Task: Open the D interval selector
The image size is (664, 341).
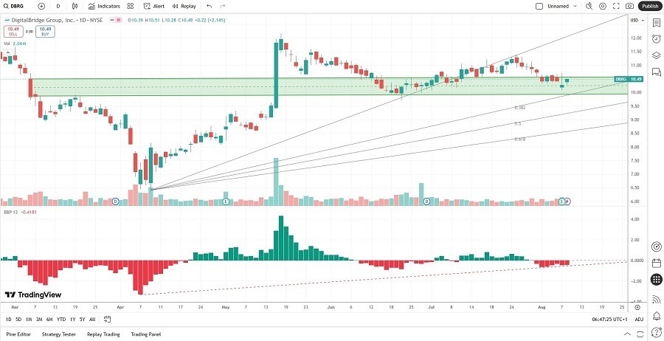Action: click(x=58, y=7)
